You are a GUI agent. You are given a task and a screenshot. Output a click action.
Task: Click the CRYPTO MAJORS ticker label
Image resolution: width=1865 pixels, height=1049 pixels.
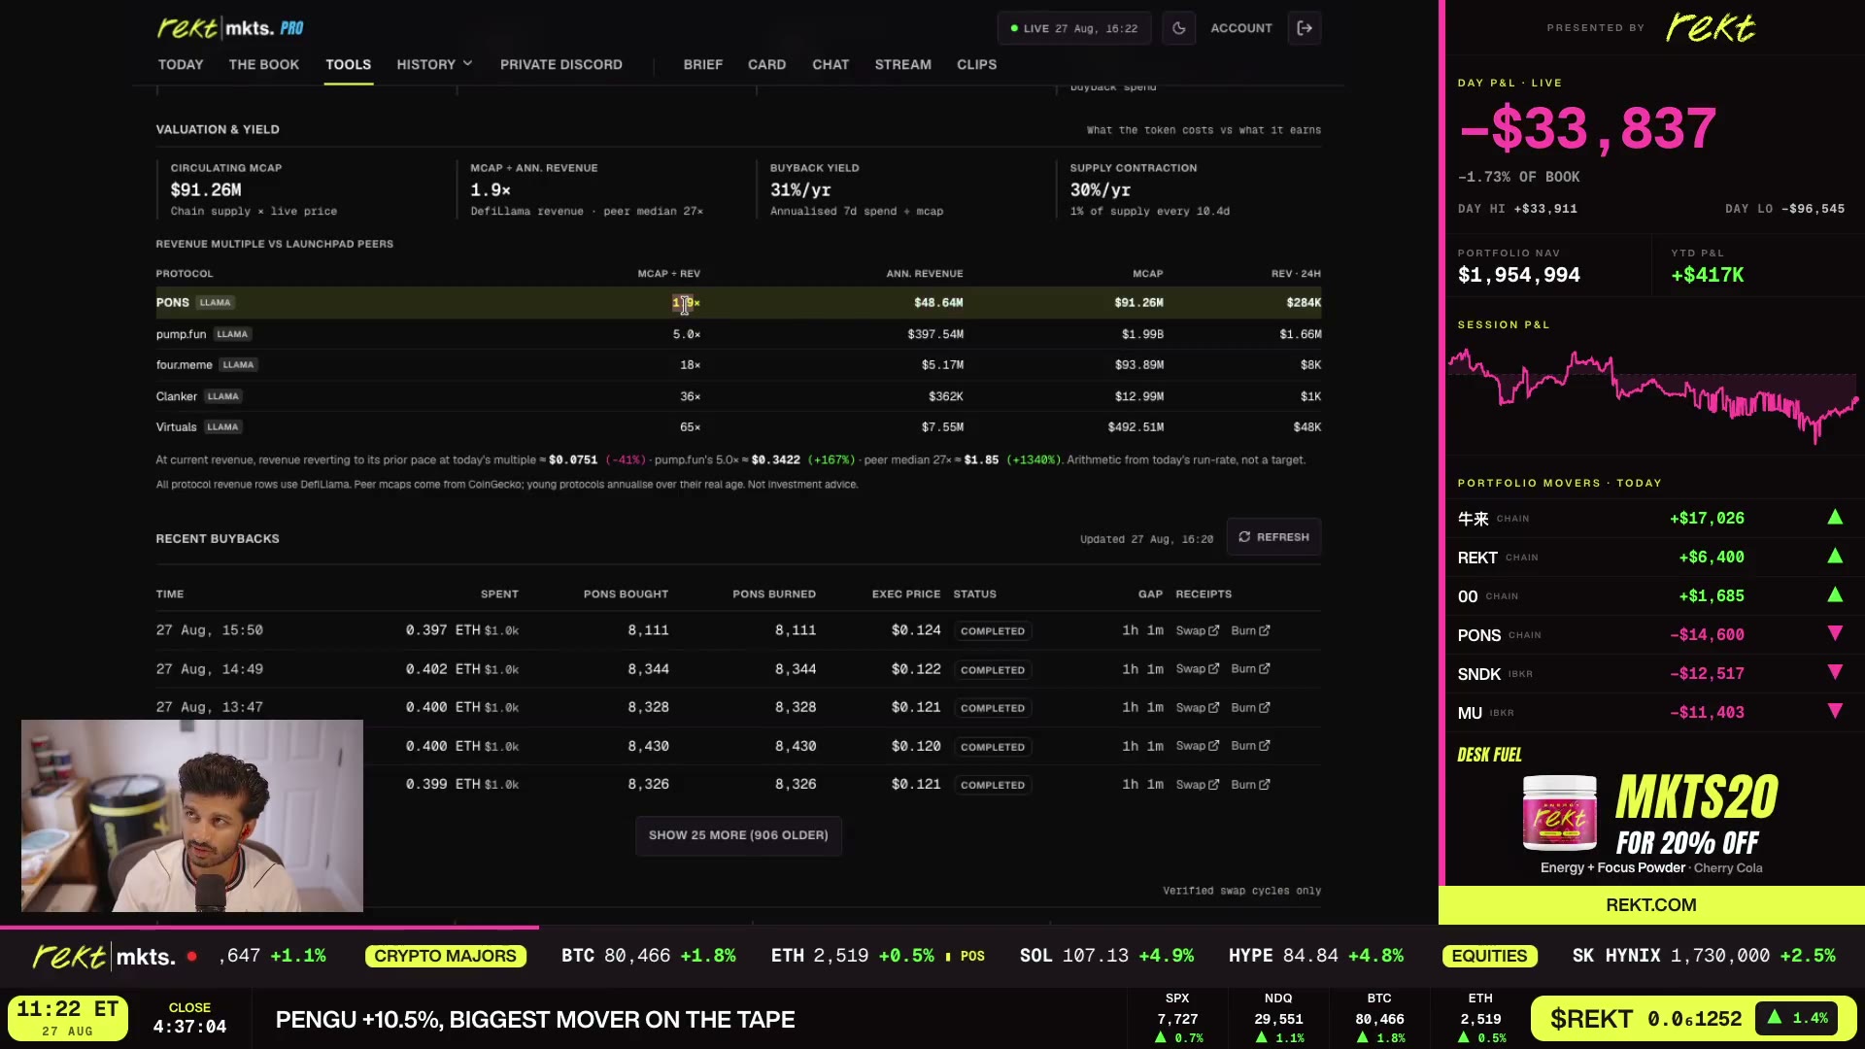pyautogui.click(x=445, y=956)
